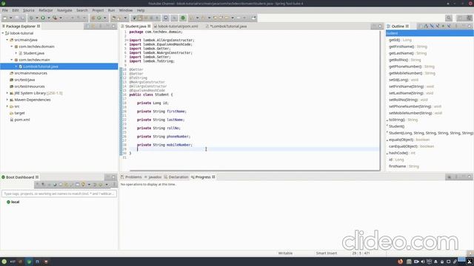The image size is (474, 266).
Task: Select src/test/java in Package Explorer
Action: click(x=24, y=80)
